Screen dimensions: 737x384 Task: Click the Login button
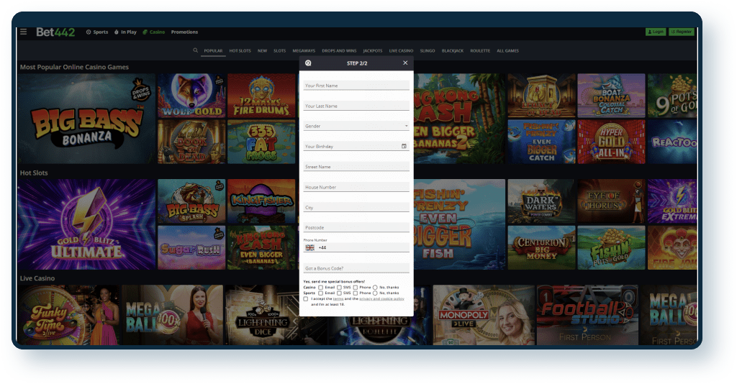(x=656, y=32)
